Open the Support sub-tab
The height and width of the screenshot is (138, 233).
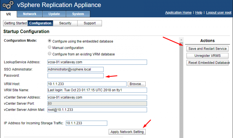coord(89,23)
